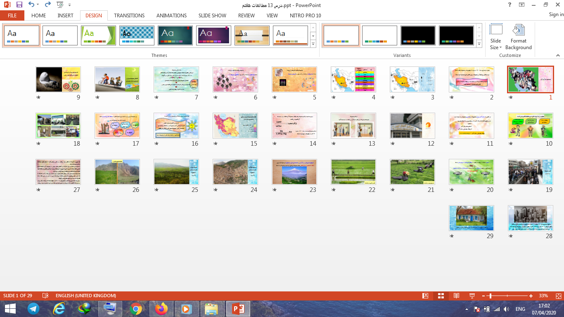This screenshot has height=317, width=564.
Task: Switch to the ANIMATIONS tab
Action: coord(171,15)
